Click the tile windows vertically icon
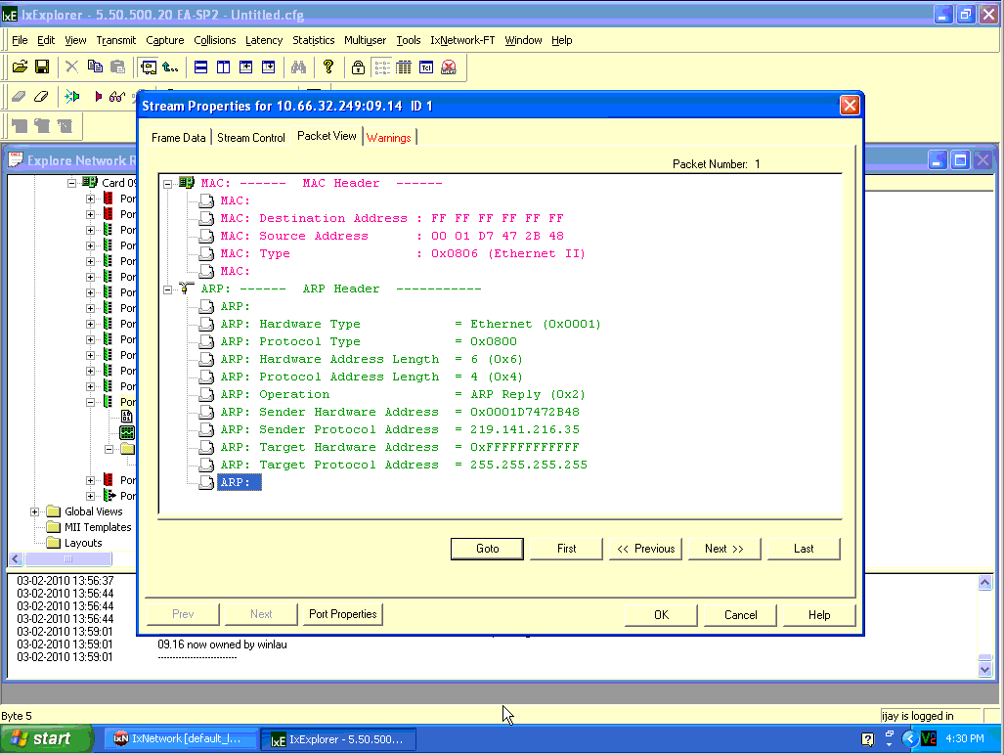The height and width of the screenshot is (755, 1004). (224, 67)
